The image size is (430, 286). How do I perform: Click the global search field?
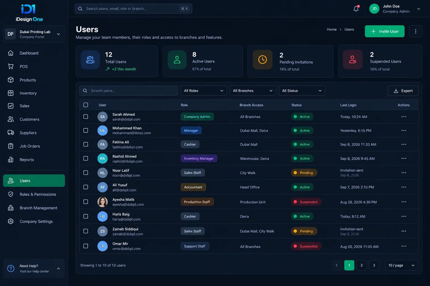[x=133, y=9]
